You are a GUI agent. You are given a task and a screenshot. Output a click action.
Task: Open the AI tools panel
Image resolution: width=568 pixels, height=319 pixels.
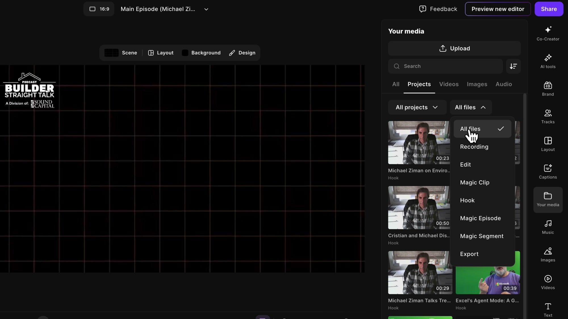(x=548, y=61)
